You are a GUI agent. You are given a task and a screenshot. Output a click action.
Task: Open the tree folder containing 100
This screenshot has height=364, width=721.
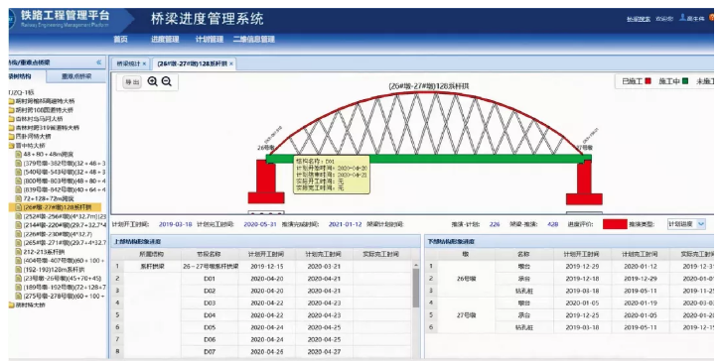(41, 110)
